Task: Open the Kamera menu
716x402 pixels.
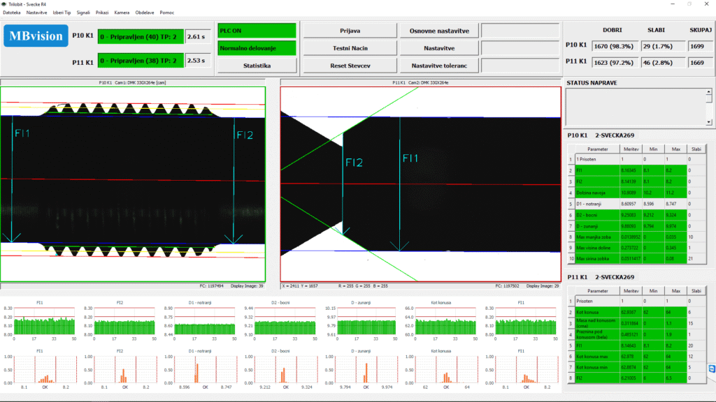Action: pos(122,13)
